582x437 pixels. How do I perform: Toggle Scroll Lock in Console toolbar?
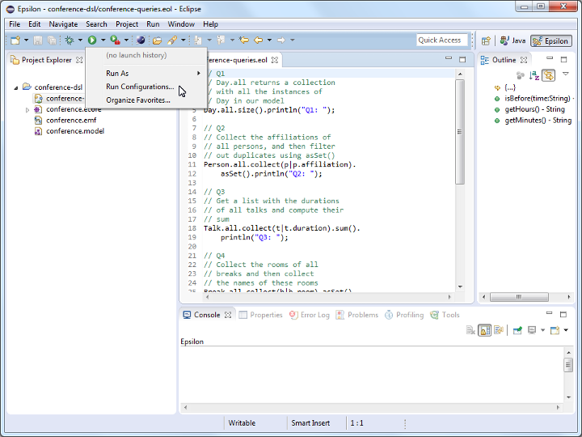coord(484,330)
